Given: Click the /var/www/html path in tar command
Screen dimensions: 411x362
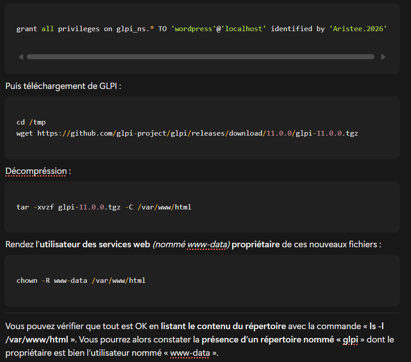Looking at the screenshot, I should [164, 207].
